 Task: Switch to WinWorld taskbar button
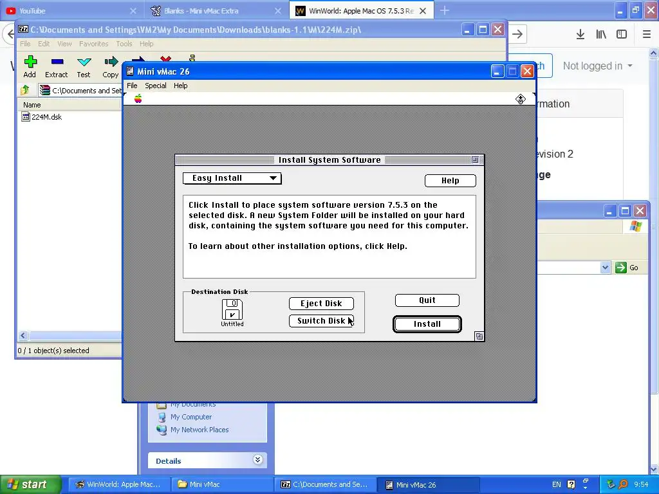[118, 485]
